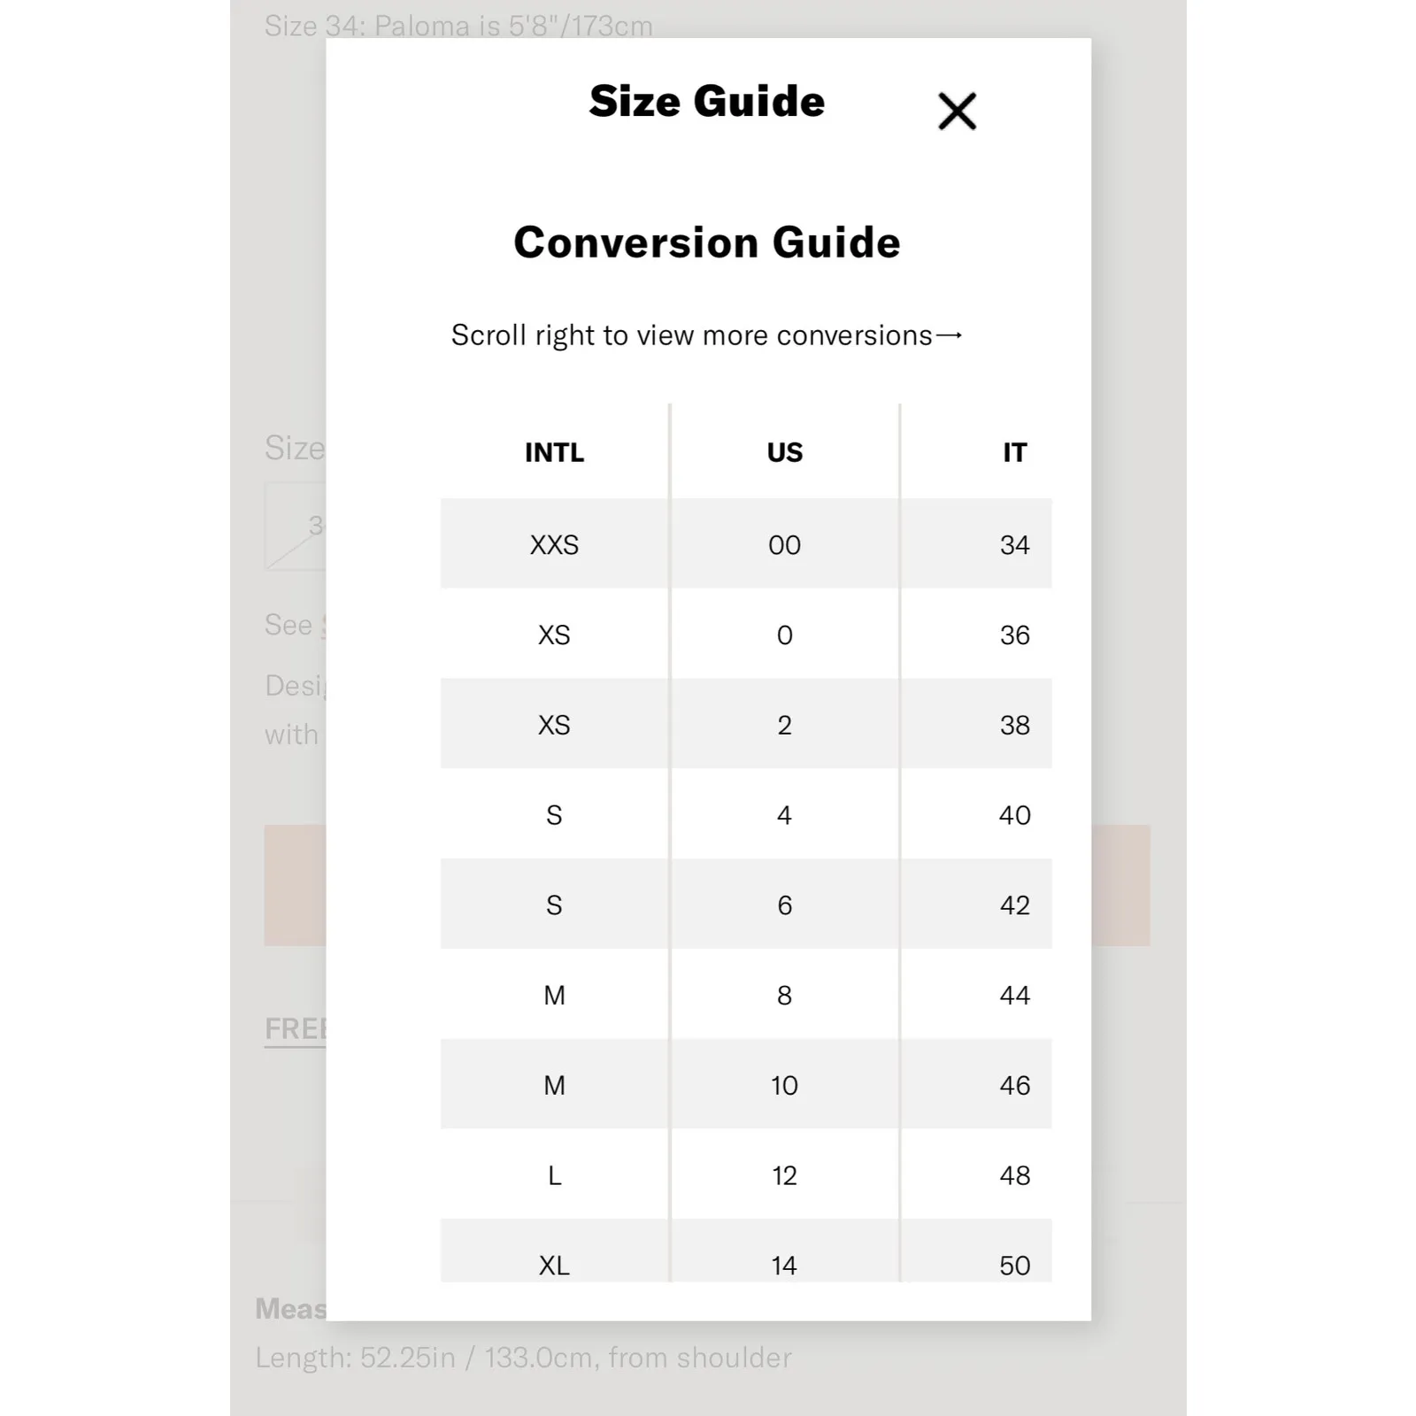The image size is (1416, 1416).
Task: Click the scroll right arrow icon
Action: point(949,335)
